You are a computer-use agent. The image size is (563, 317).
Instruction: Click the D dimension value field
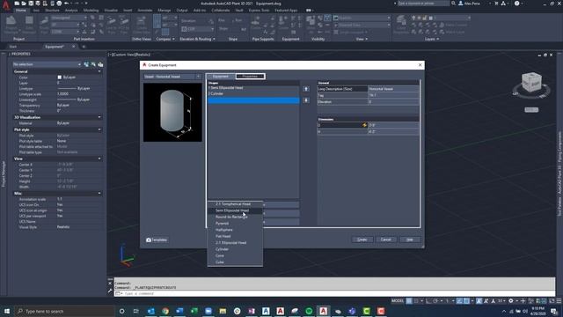coord(393,125)
